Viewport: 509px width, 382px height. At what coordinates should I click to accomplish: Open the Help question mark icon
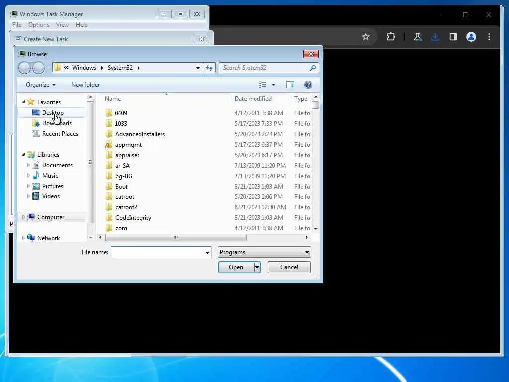click(308, 85)
